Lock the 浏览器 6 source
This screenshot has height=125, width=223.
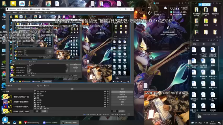(108, 94)
